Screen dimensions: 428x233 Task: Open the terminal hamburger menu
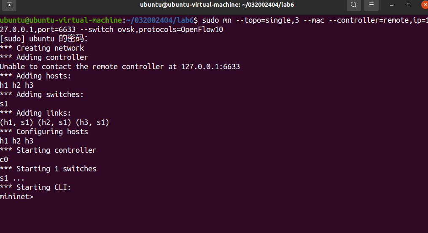371,5
